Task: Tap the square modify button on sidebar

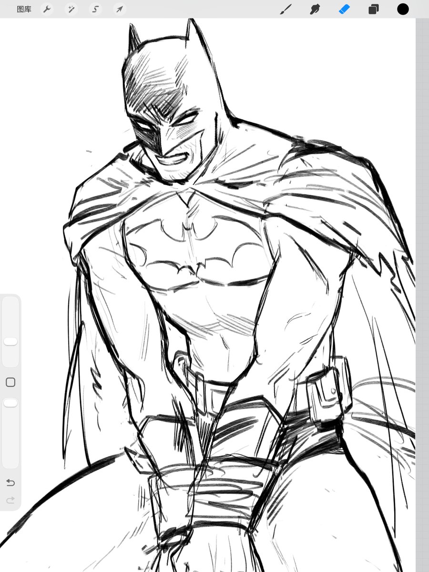Action: click(x=10, y=382)
